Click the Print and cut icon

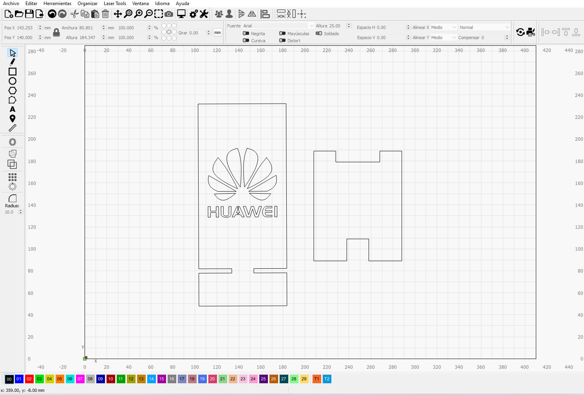[531, 32]
